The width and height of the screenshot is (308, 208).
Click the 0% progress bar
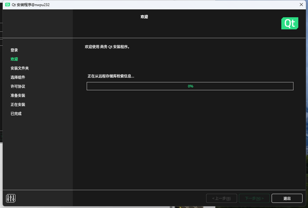[190, 86]
